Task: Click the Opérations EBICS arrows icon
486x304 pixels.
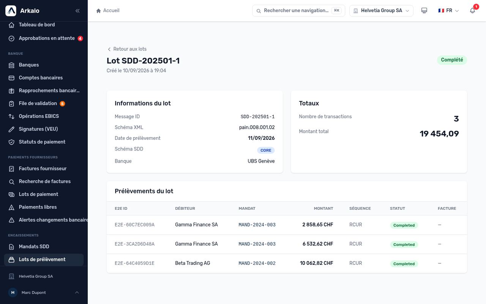Action: [11, 116]
